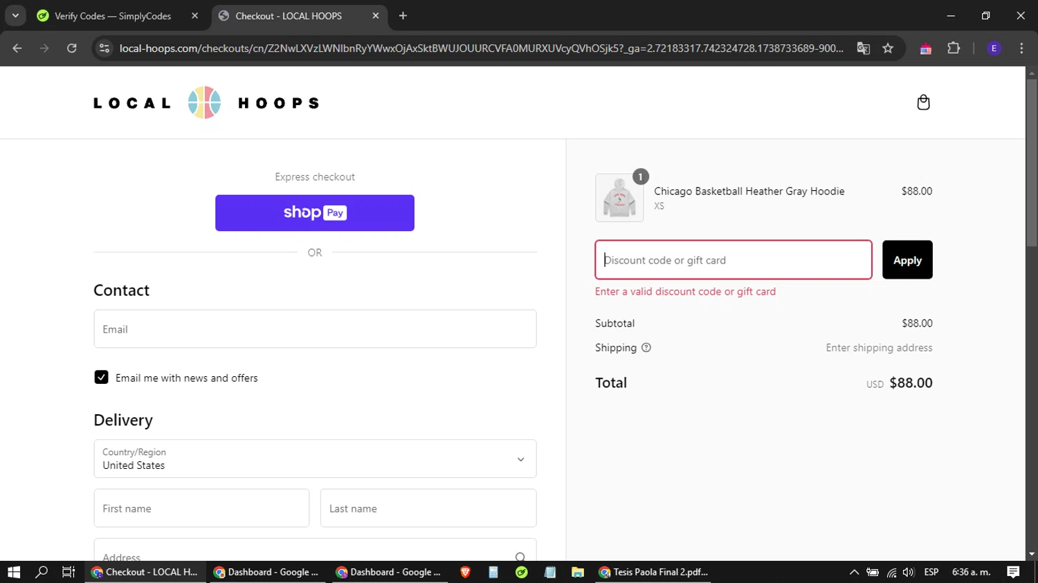The image size is (1038, 583).
Task: Click the Local Hoops basketball logo
Action: 204,102
